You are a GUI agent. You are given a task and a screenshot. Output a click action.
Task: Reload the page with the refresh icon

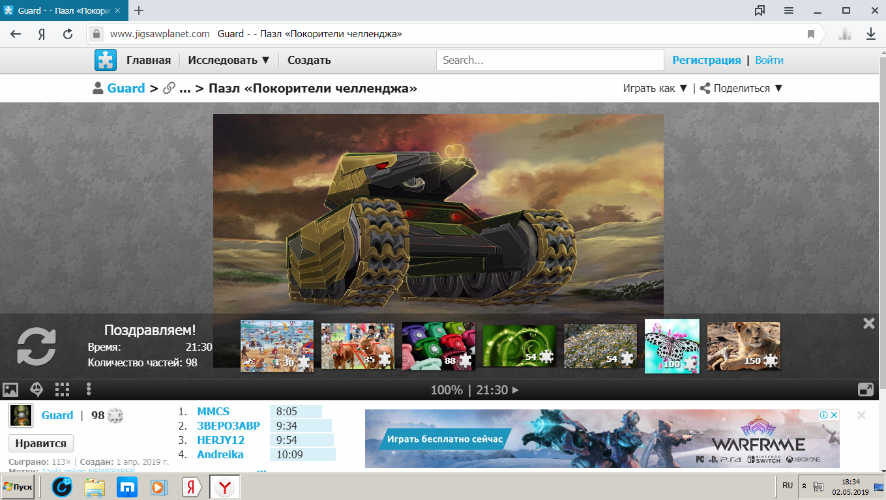pos(68,34)
